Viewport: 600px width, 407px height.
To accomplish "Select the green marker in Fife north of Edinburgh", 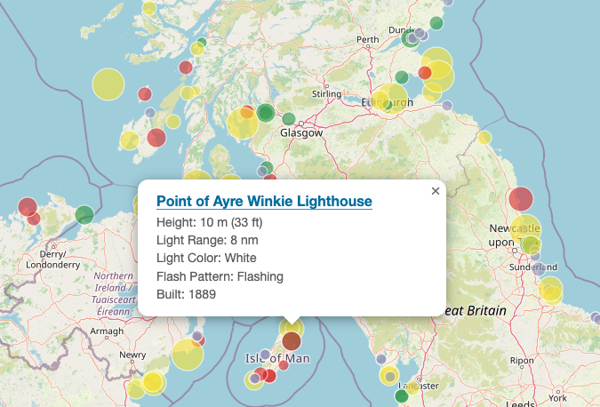I will coord(402,77).
